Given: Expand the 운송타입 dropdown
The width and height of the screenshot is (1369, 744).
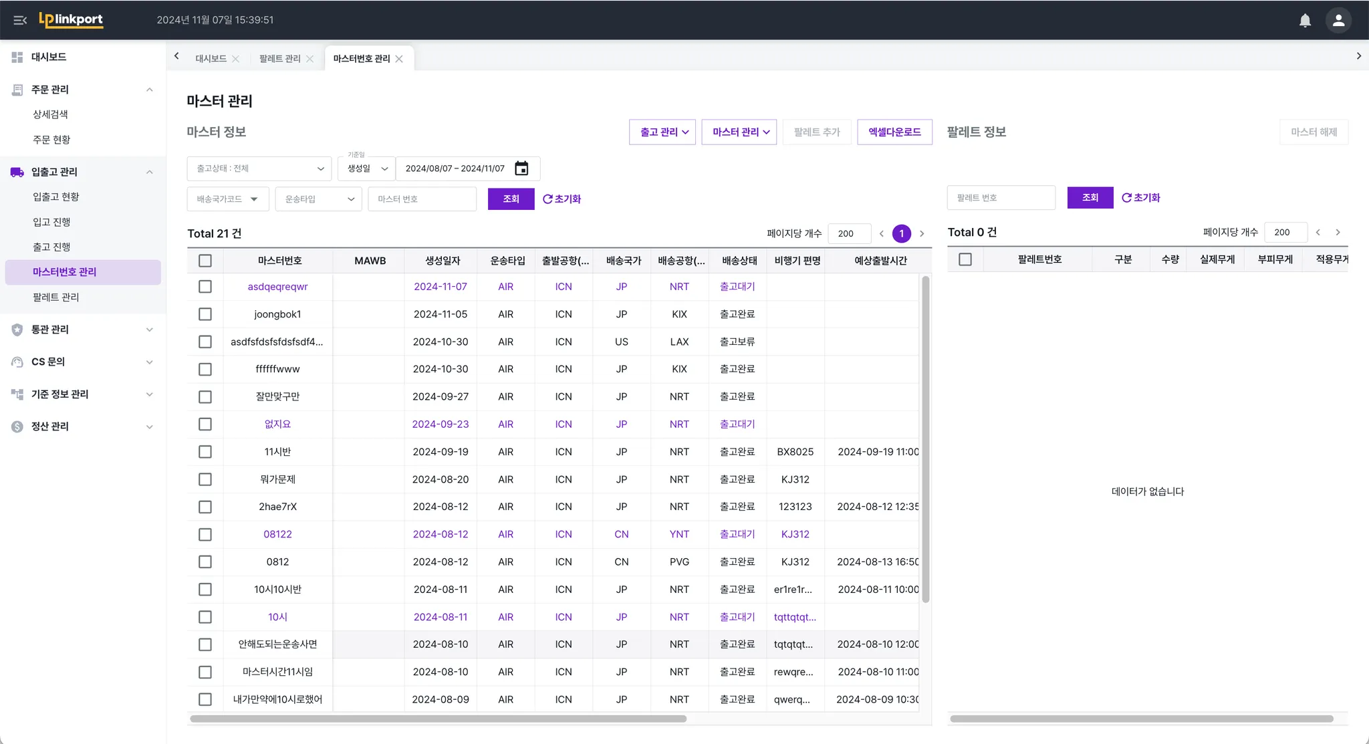Looking at the screenshot, I should 319,199.
